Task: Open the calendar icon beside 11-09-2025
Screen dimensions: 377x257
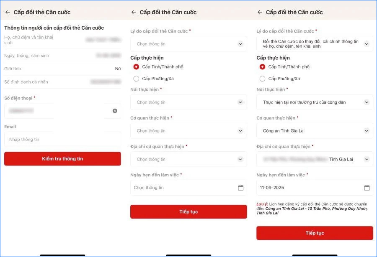Action: click(367, 188)
